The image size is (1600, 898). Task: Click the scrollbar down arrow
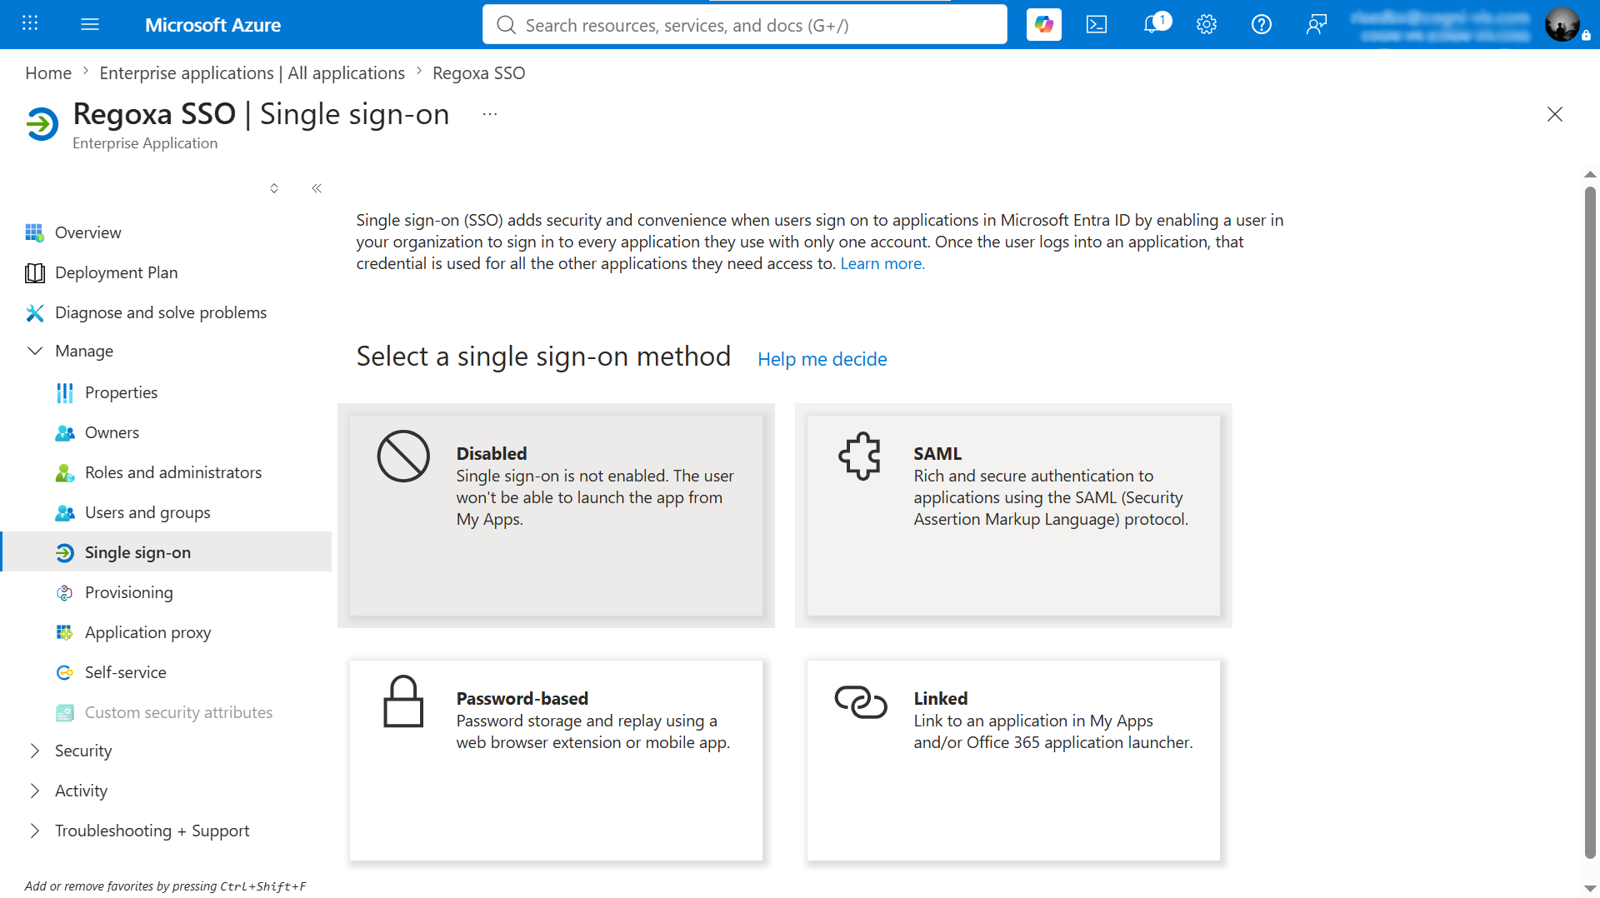pos(1590,889)
